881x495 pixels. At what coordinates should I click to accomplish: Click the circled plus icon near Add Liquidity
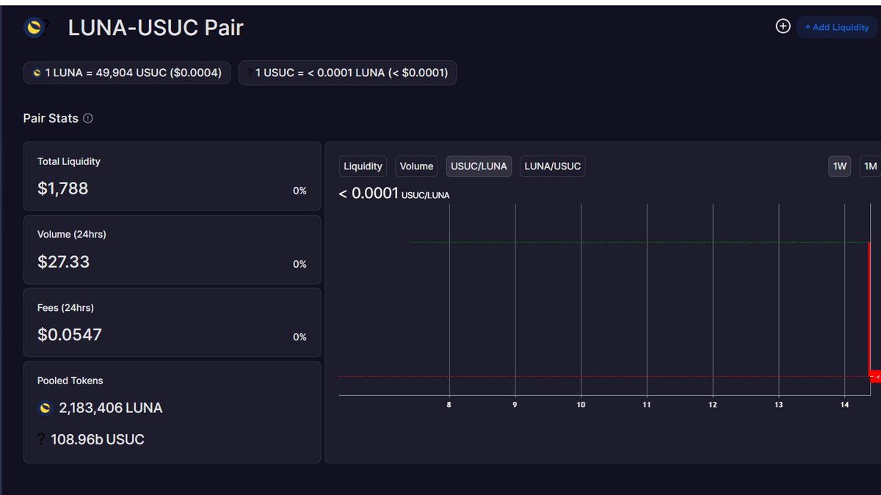783,26
